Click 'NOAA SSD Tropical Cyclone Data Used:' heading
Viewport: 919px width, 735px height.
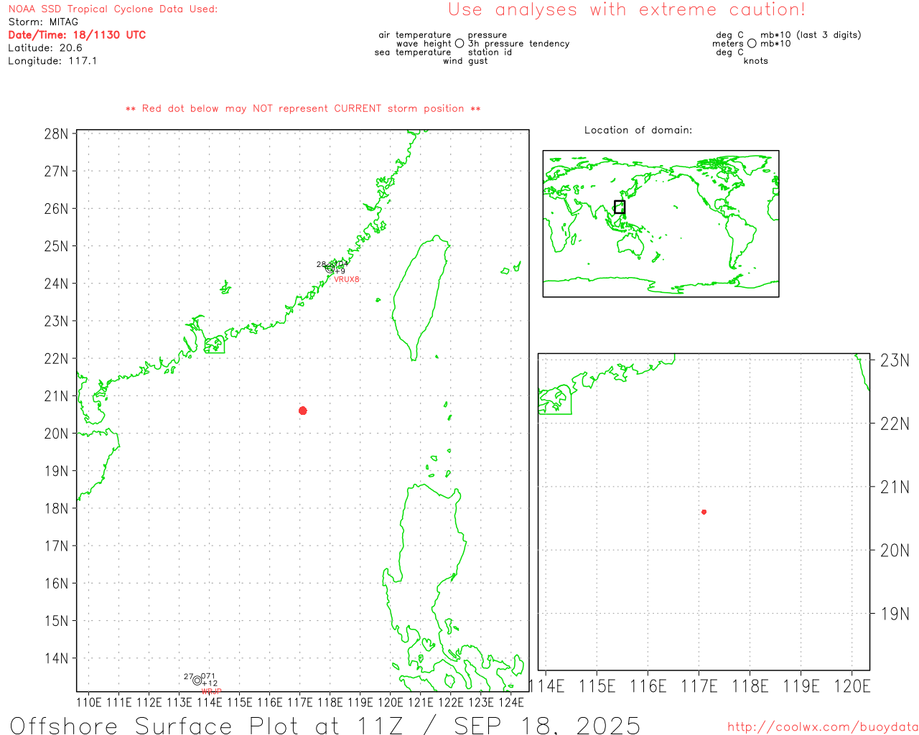pyautogui.click(x=113, y=9)
